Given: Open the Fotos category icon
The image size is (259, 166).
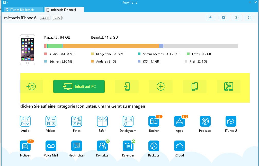Looking at the screenshot, I should (77, 121).
